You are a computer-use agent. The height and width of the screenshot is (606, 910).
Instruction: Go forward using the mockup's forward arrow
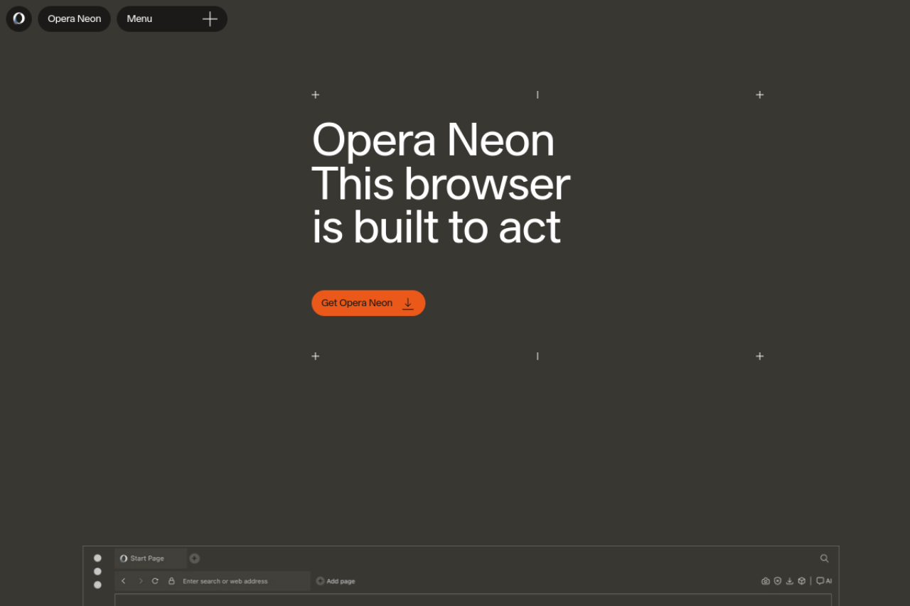[x=140, y=581]
